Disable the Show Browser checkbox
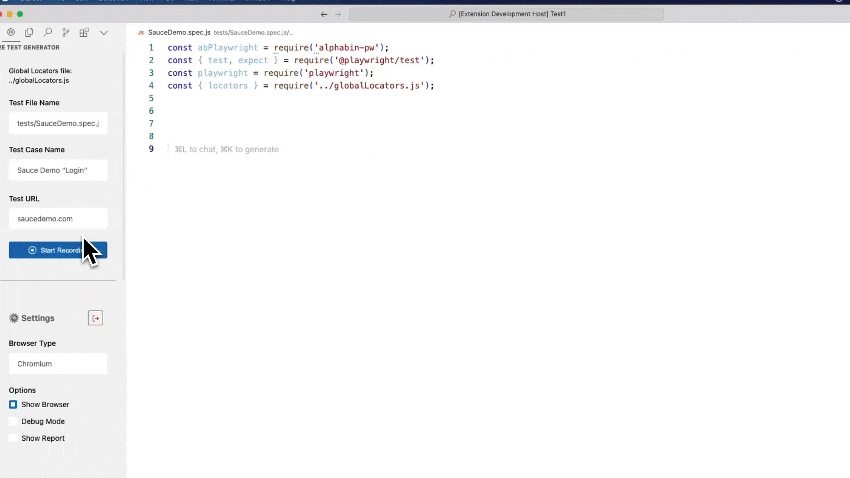Image resolution: width=850 pixels, height=478 pixels. (13, 405)
